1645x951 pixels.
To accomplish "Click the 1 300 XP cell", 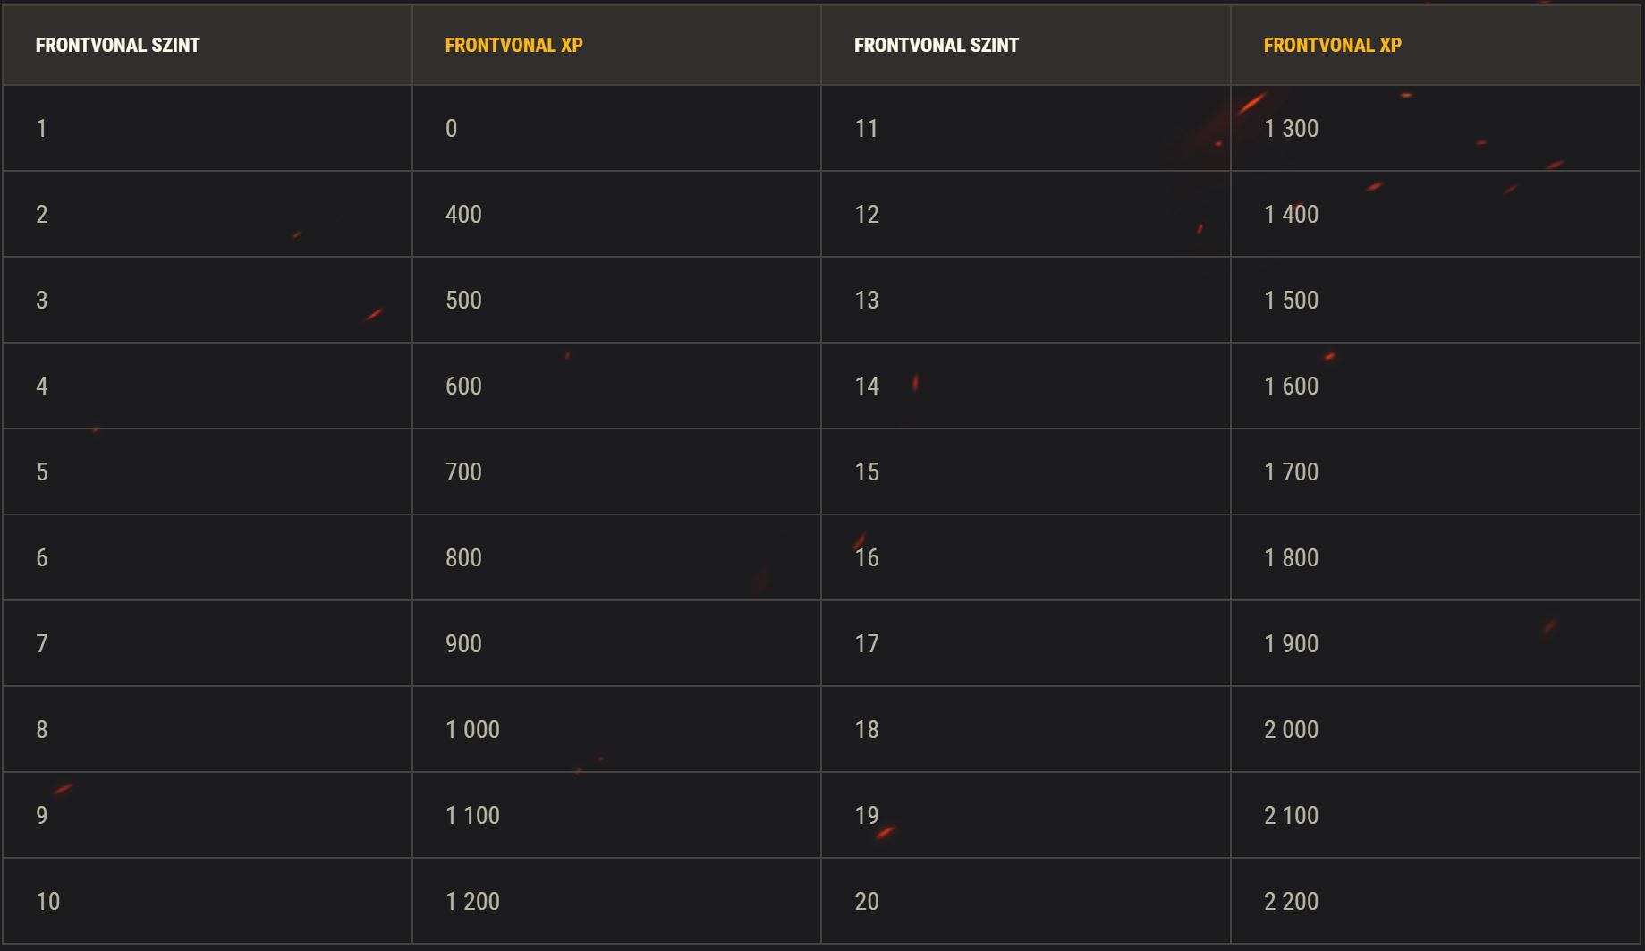I will (x=1436, y=128).
